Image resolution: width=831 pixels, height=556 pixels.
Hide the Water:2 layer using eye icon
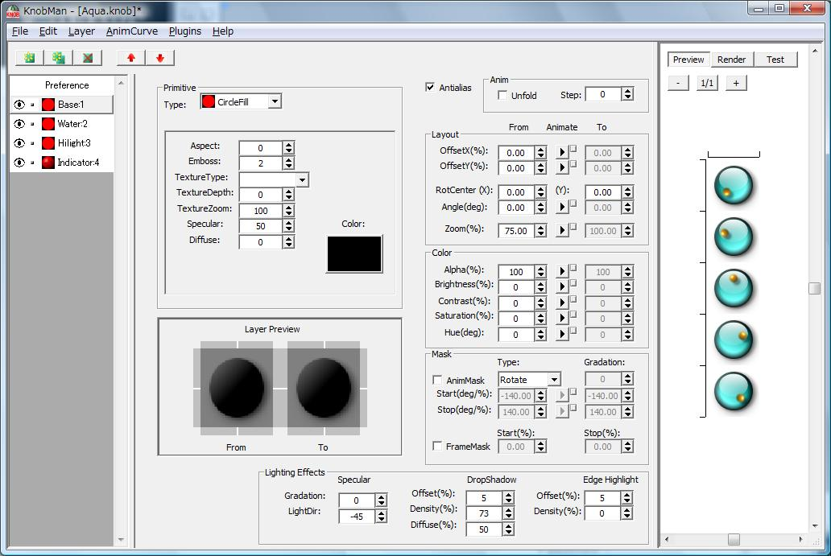(x=19, y=124)
